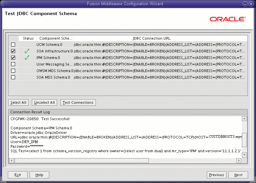Image resolution: width=256 pixels, height=183 pixels.
Task: Check the UCM Schema:0 checkbox
Action: tap(13, 45)
